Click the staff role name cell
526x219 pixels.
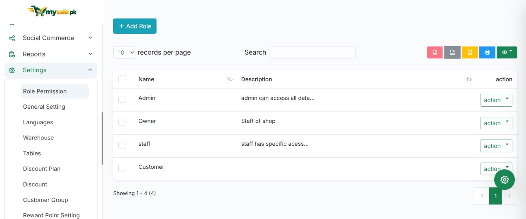point(144,144)
